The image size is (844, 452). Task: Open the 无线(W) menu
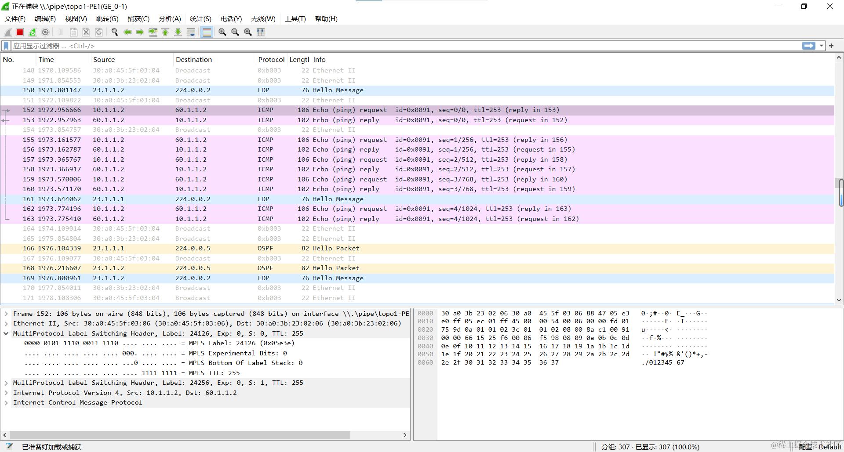point(263,19)
